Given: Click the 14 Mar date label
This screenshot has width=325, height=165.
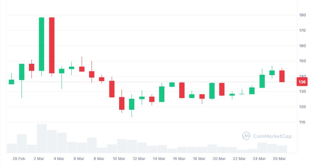Looking at the screenshot, I should (159, 158).
